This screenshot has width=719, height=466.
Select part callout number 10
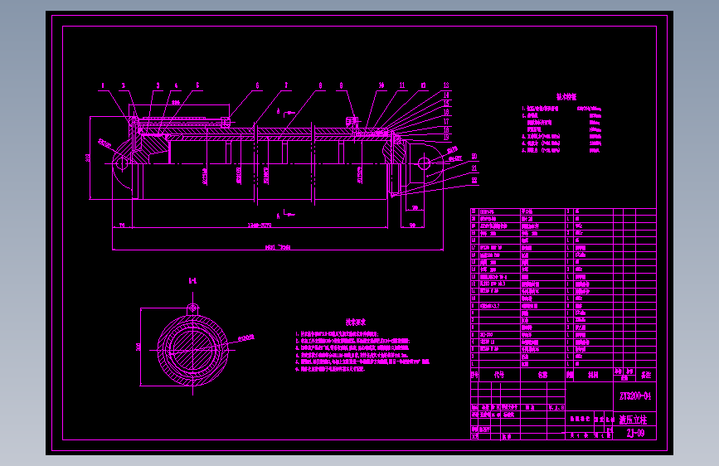point(381,85)
